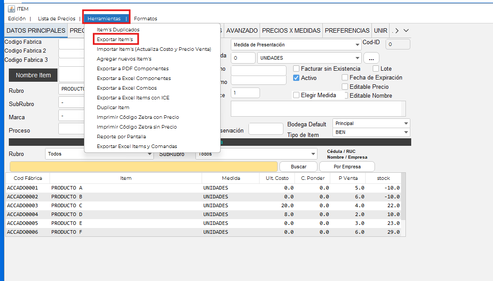Click the ITEM window Java icon

(11, 9)
